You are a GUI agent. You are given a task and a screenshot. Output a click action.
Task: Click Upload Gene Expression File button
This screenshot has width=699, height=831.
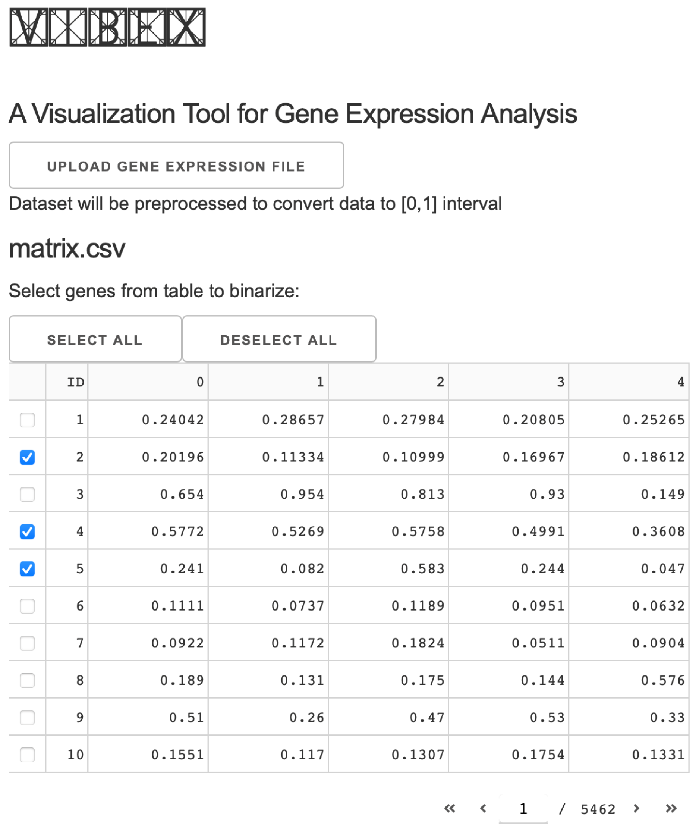tap(176, 165)
